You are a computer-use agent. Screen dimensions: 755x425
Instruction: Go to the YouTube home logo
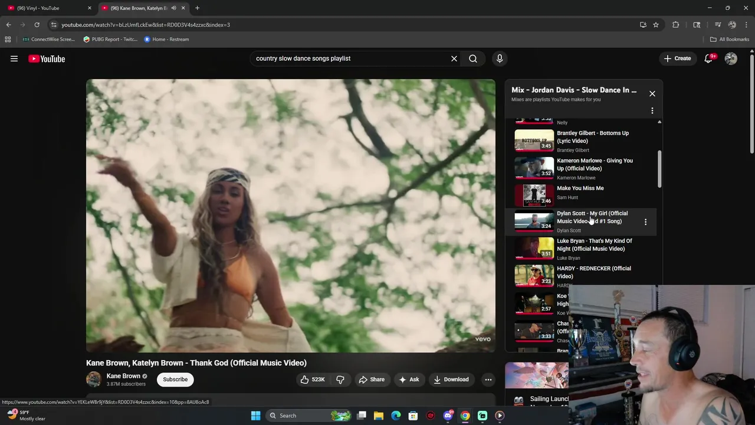pyautogui.click(x=47, y=58)
